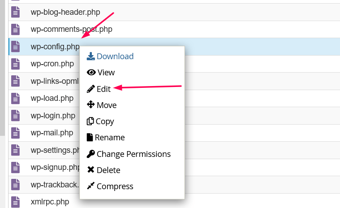Click the pencil icon beside Edit
Screen dimensions: 340x208
pyautogui.click(x=90, y=89)
